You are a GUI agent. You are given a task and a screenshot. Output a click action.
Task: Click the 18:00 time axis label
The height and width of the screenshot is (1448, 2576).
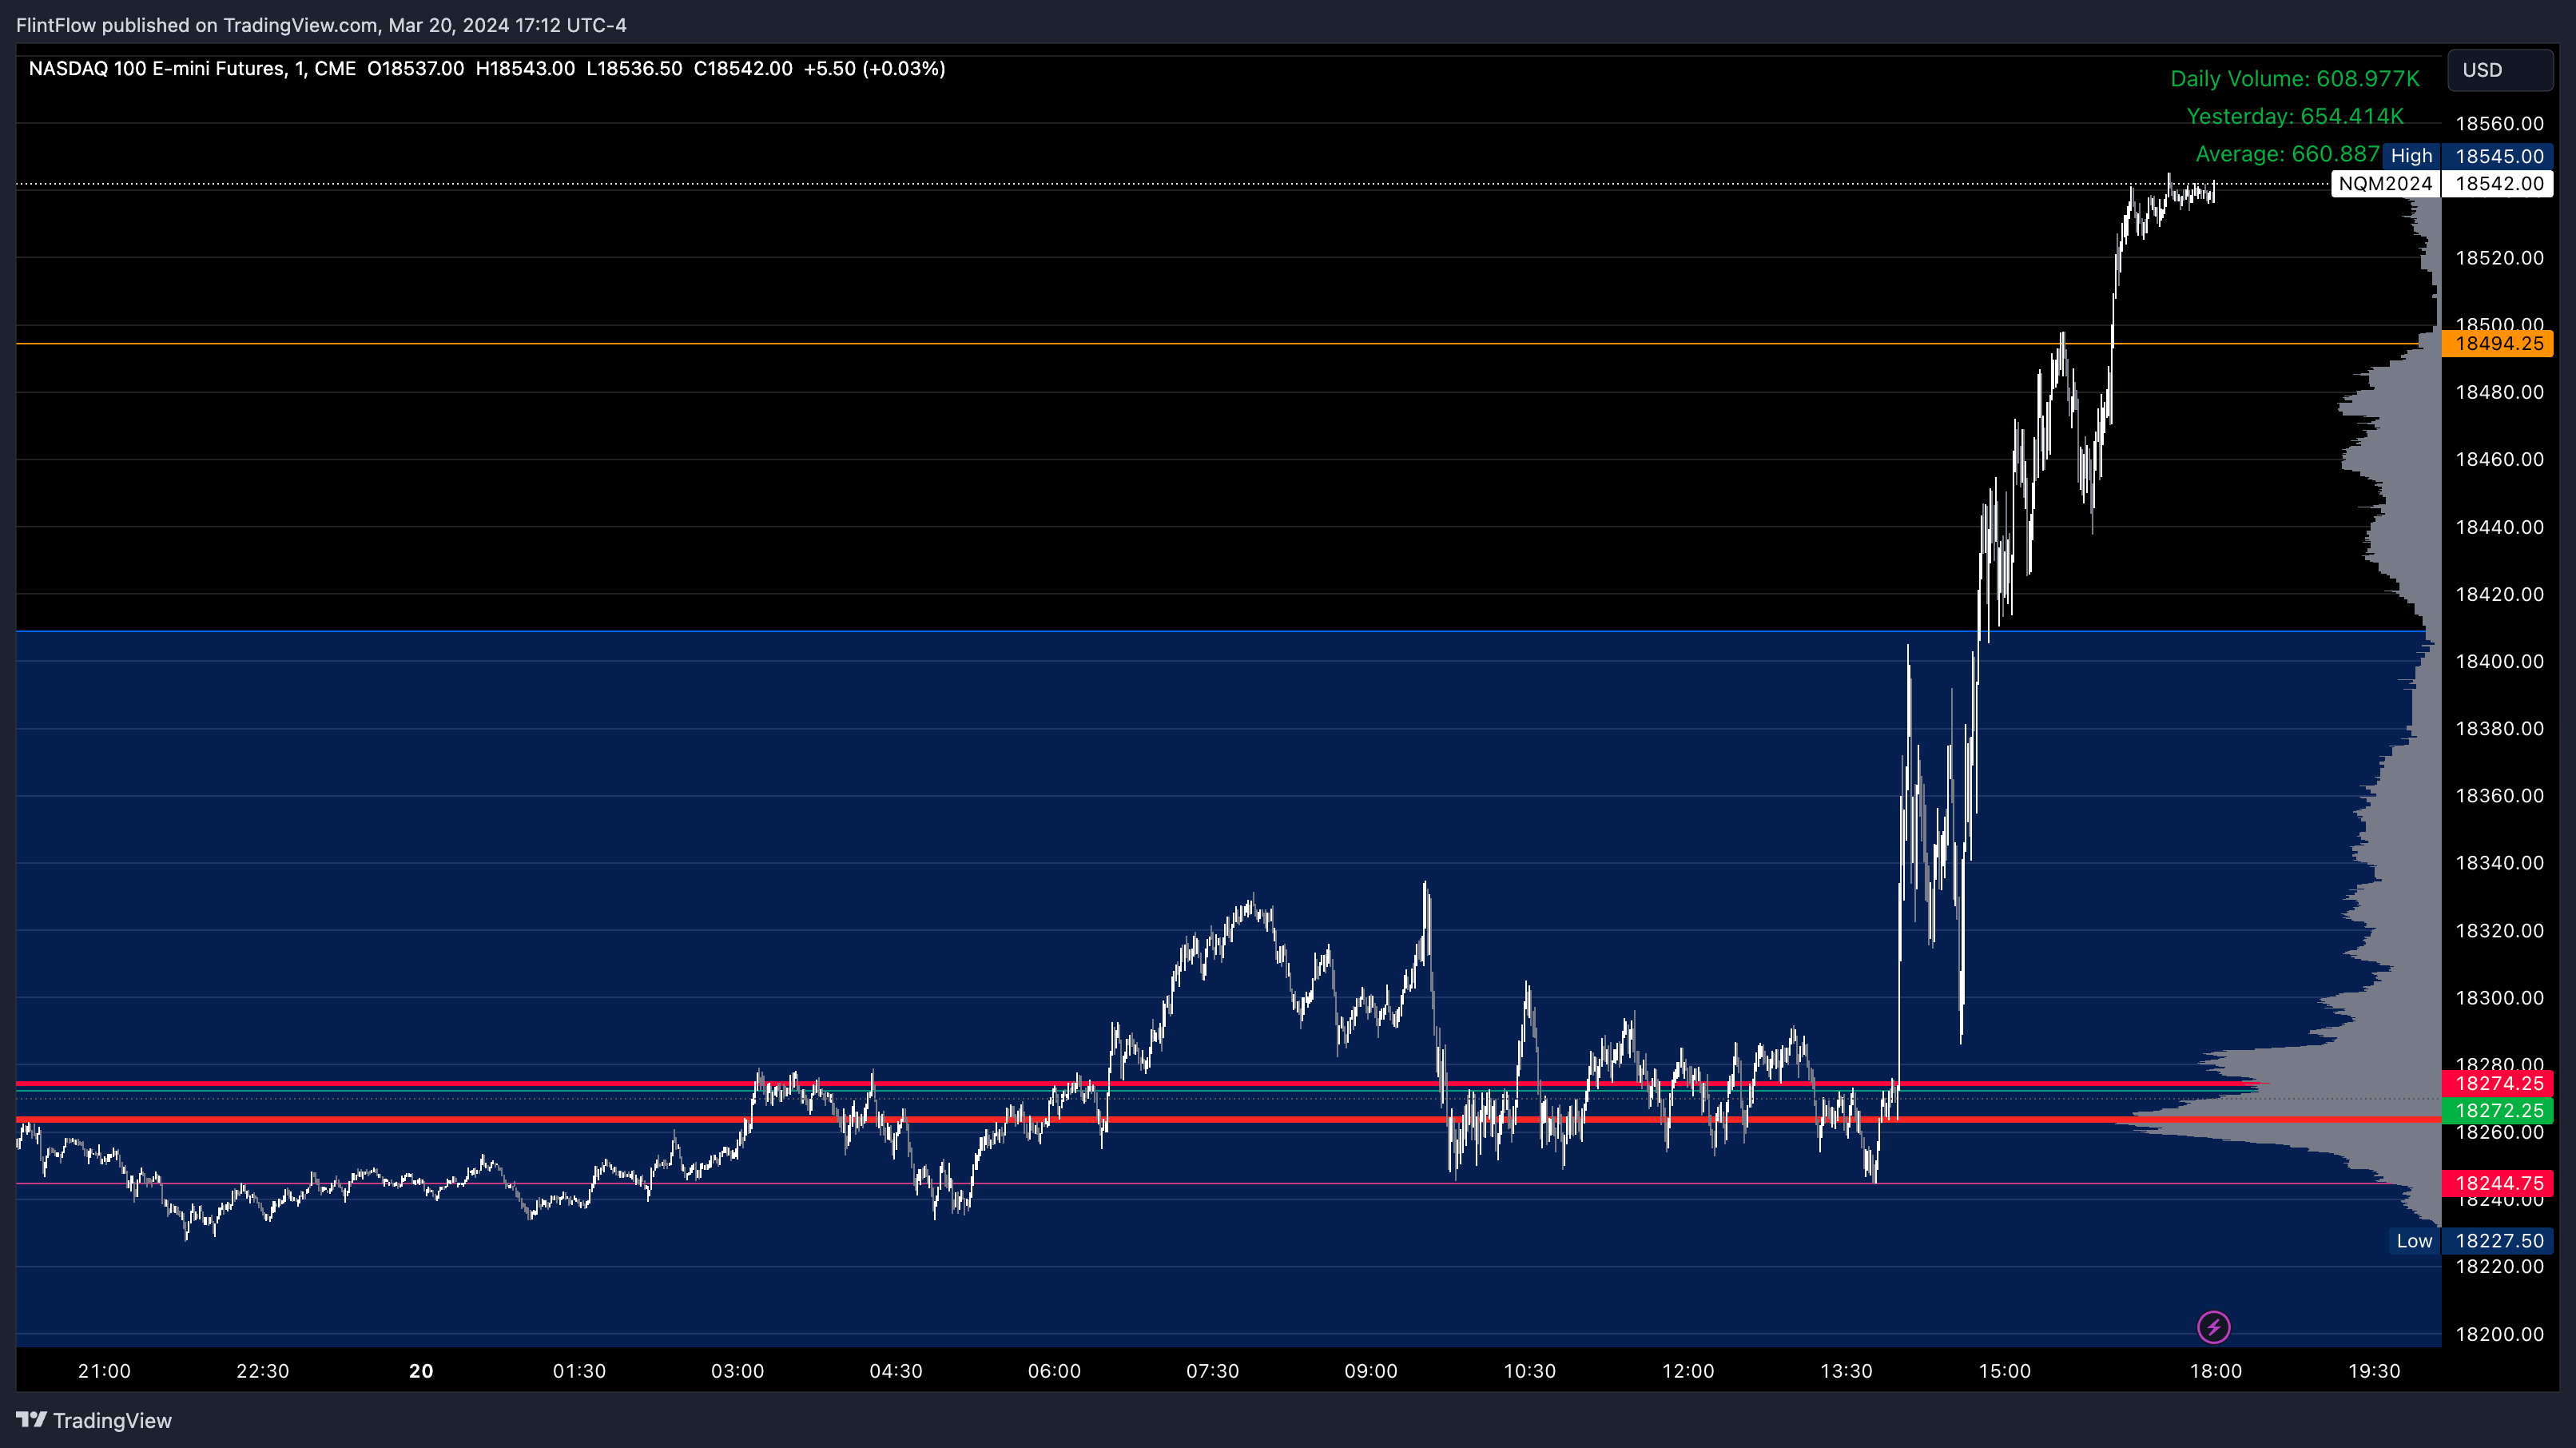click(x=2216, y=1371)
